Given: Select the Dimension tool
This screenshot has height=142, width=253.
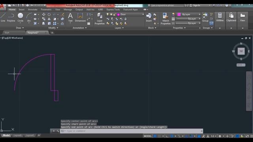Looking at the screenshot, I should [80, 17].
